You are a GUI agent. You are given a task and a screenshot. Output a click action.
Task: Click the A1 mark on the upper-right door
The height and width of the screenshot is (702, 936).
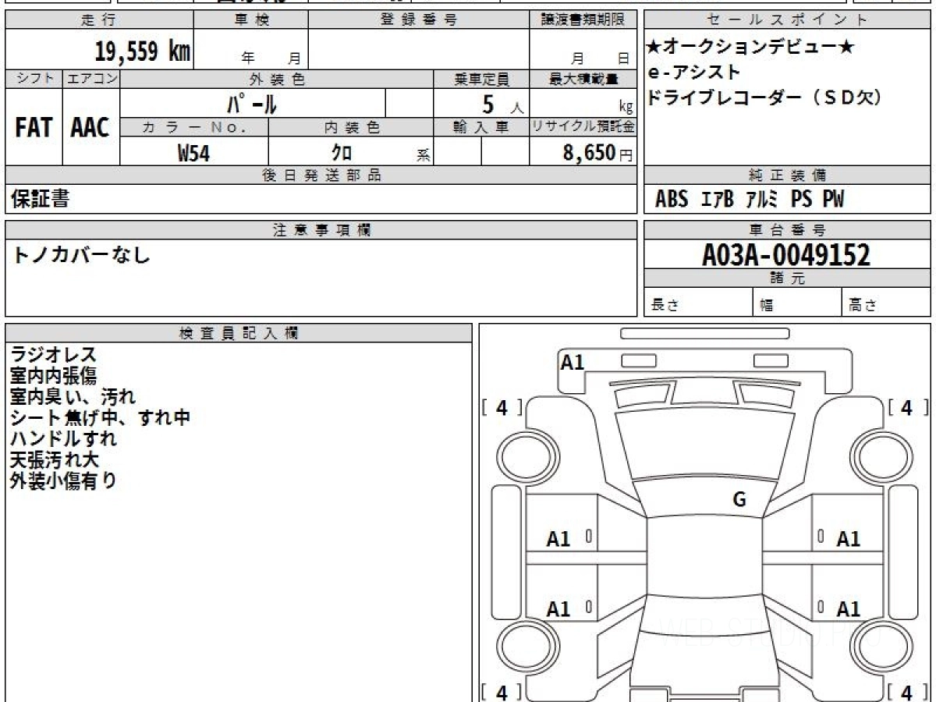coord(848,538)
